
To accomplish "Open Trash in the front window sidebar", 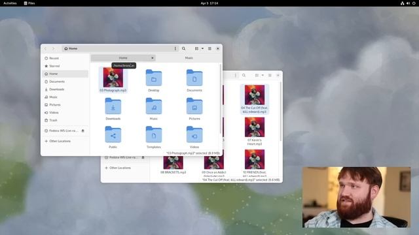I will point(65,120).
